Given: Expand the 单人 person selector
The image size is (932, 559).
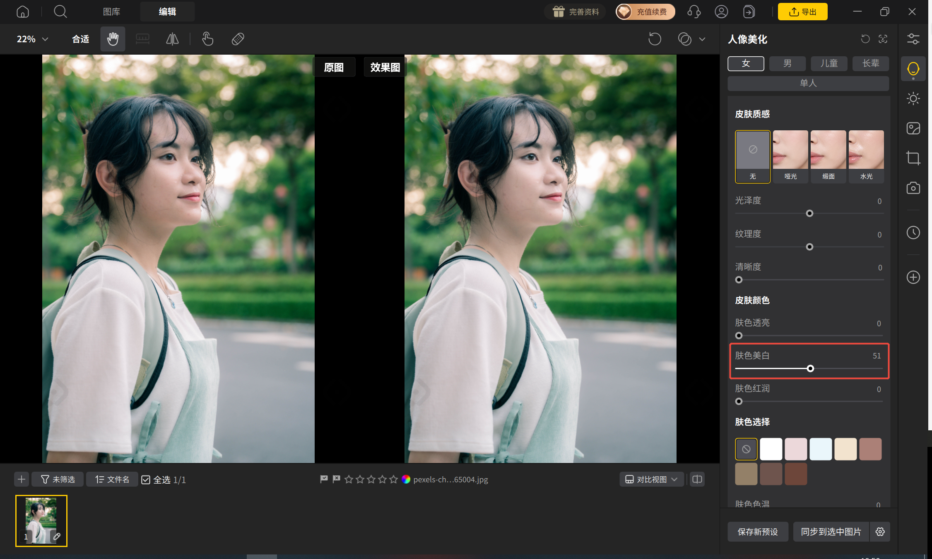Looking at the screenshot, I should [x=808, y=83].
